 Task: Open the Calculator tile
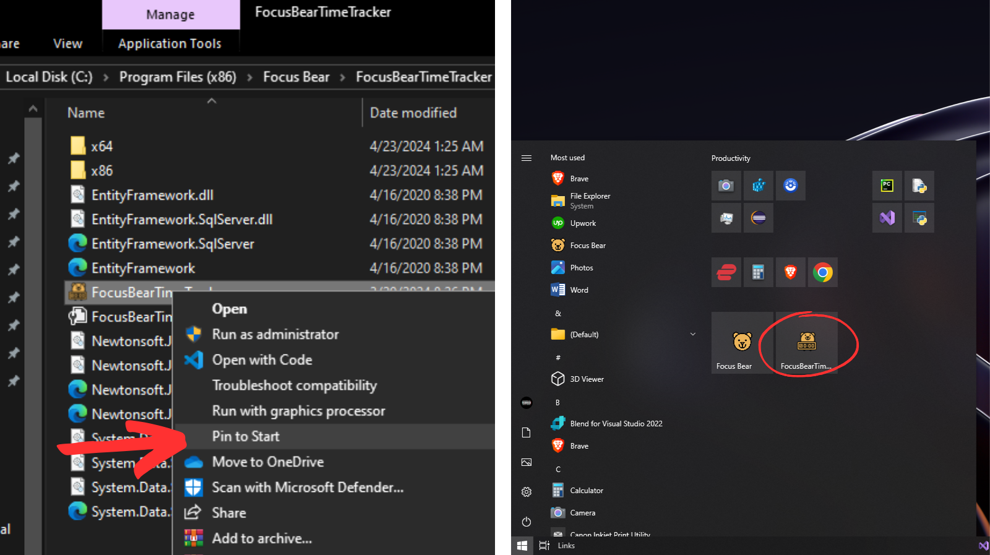[x=758, y=272]
